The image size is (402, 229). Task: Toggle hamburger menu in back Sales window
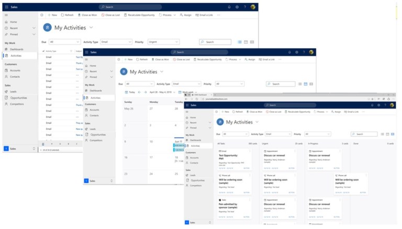6,15
